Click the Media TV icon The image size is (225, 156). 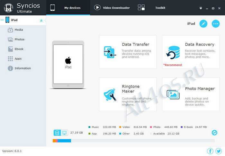[10, 30]
